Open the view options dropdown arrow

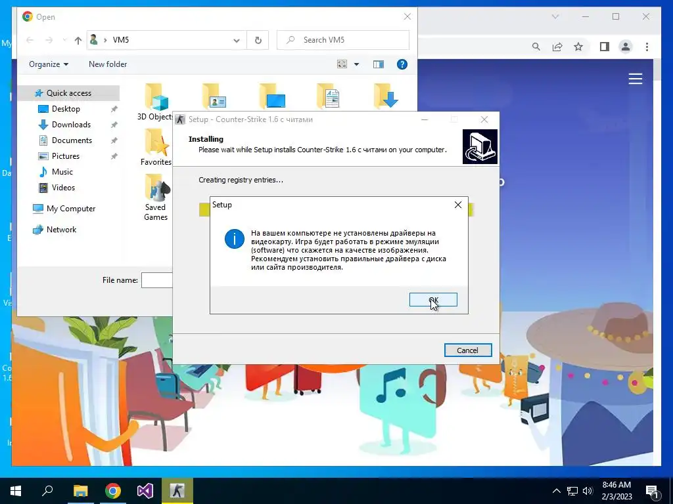[x=356, y=64]
